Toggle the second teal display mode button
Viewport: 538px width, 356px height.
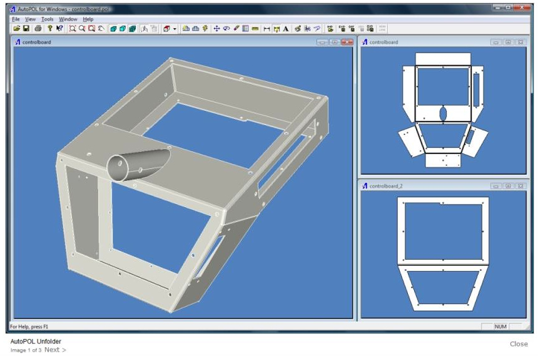coord(123,28)
